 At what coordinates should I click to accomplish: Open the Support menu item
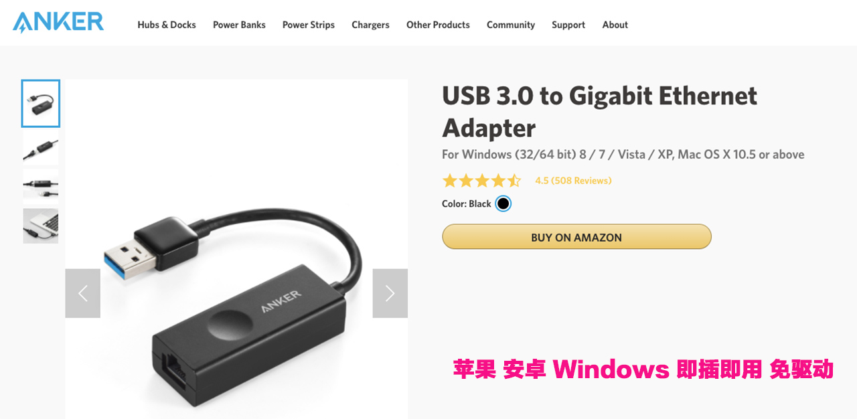568,25
